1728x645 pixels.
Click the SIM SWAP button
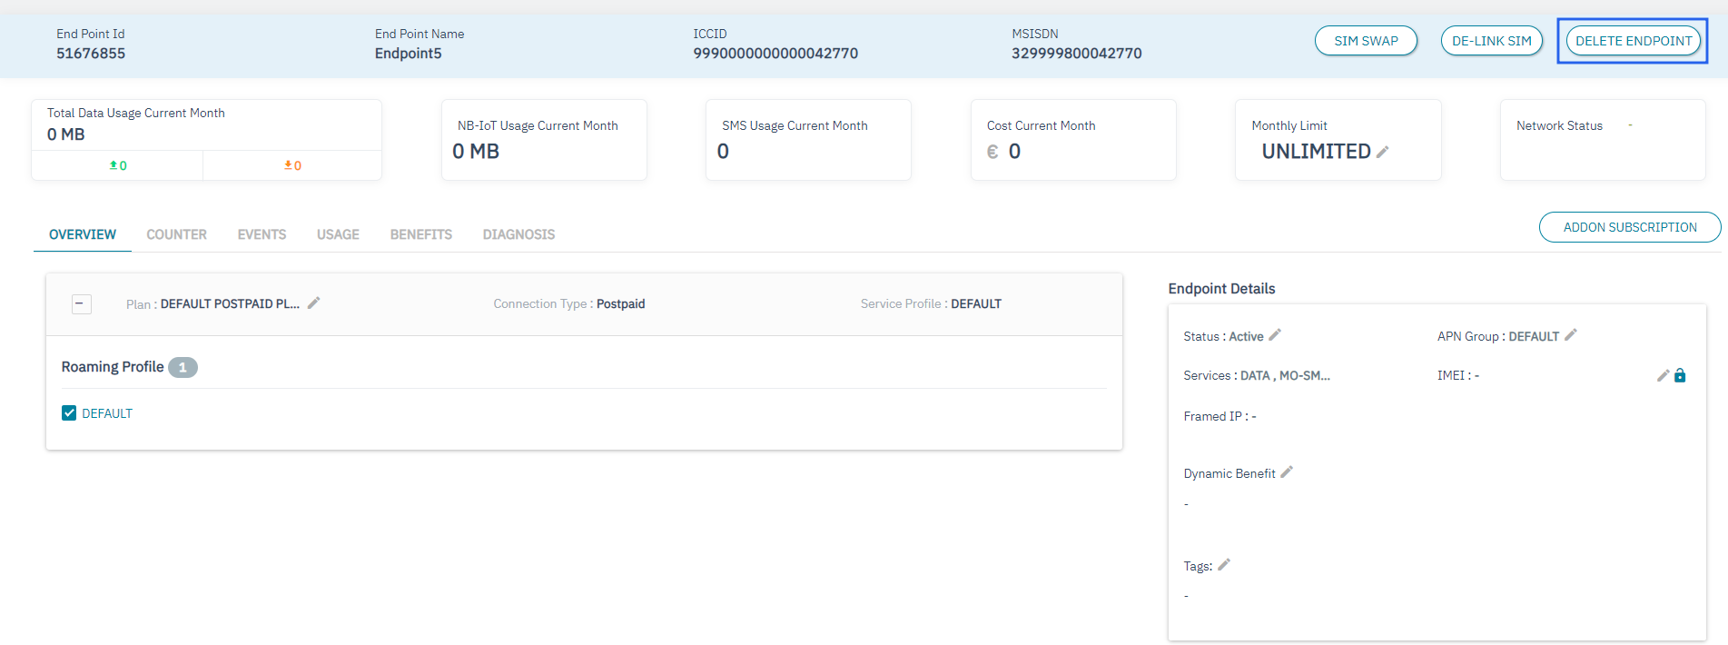point(1366,41)
